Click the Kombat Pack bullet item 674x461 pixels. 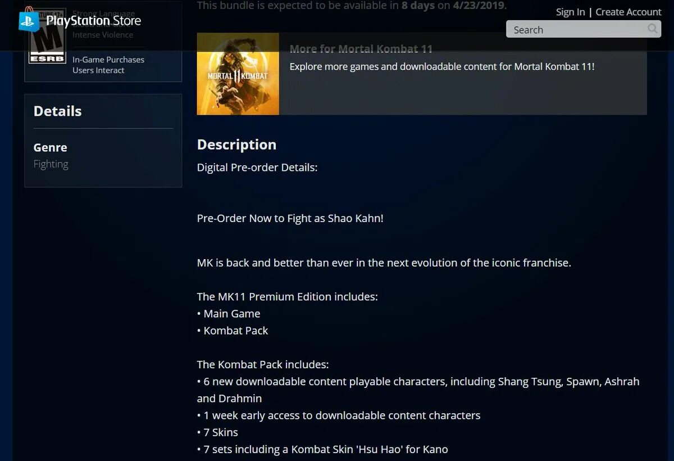coord(233,331)
